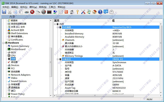Select System Summary tree item
Screen dimensions: 164x102
coord(20,46)
